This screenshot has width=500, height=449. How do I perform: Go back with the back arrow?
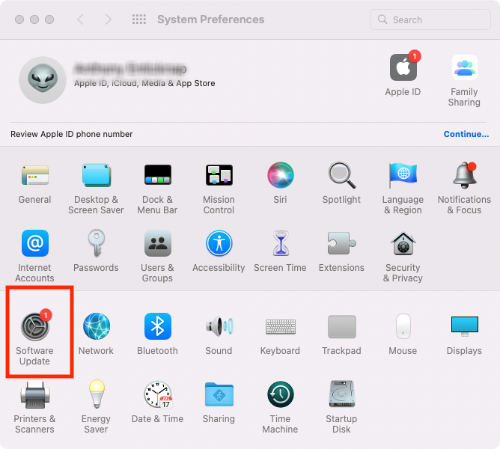pos(81,19)
